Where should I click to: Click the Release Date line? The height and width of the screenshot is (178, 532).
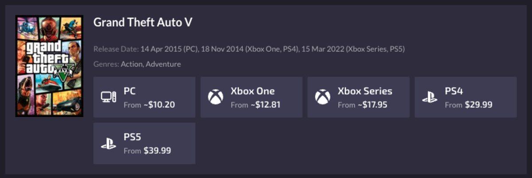(x=249, y=49)
